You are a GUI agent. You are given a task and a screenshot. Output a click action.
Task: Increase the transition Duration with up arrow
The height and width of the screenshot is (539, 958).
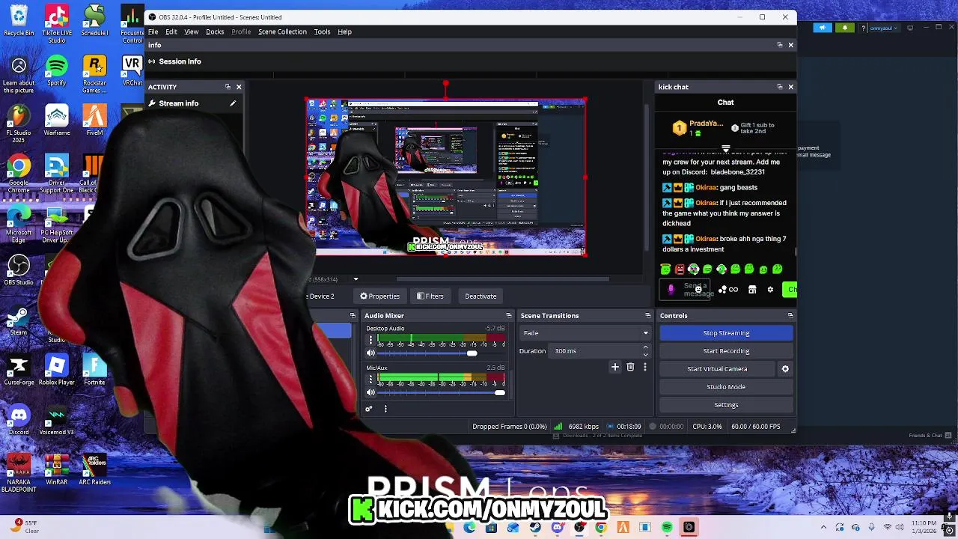[x=645, y=348]
